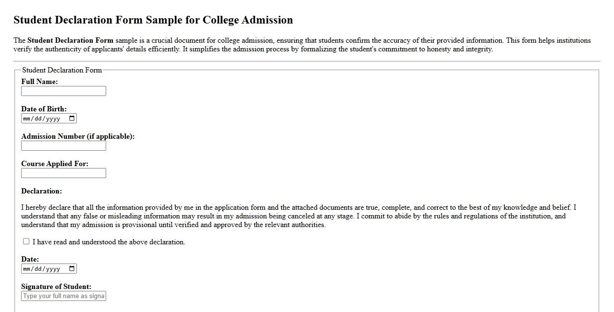Screen dimensions: 614x312
Task: Select the dd segment in Date of Birth
Action: click(x=39, y=118)
